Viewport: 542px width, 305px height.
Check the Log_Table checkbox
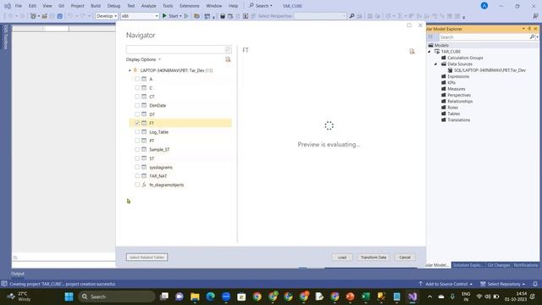point(137,132)
